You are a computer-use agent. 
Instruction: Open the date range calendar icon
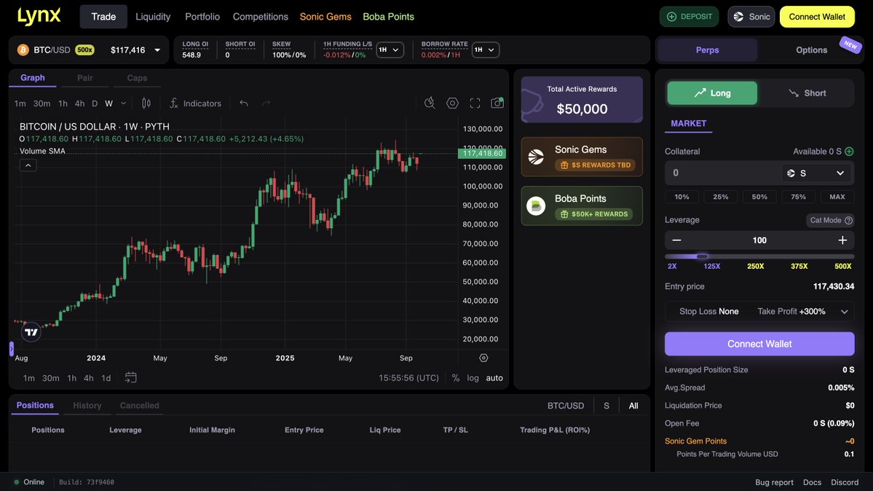click(x=130, y=378)
